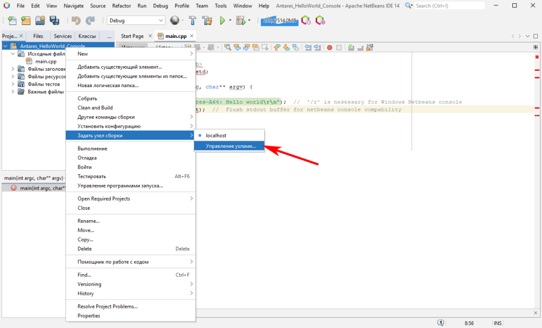Click the Shift Line Left icon
The height and width of the screenshot is (328, 542).
(308, 48)
